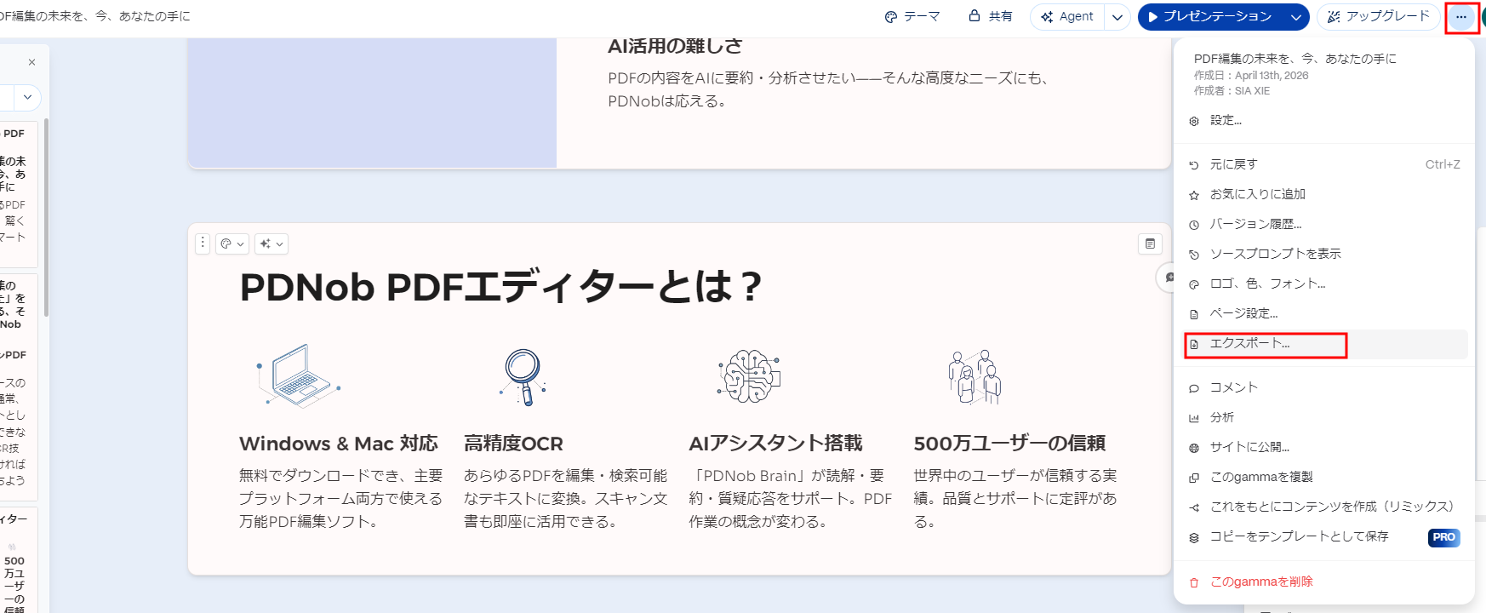The image size is (1486, 613).
Task: Click the card layout icon at top right
Action: point(1150,243)
